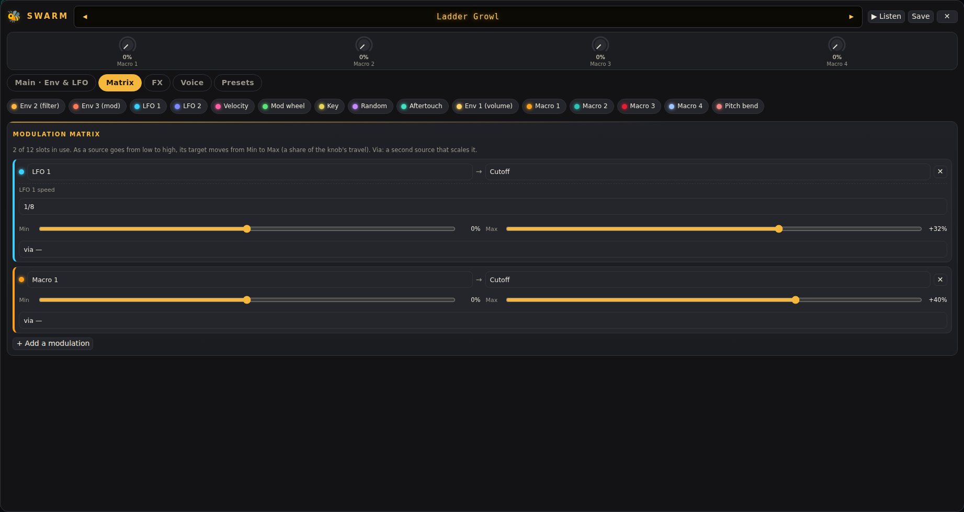
Task: Turn the Macro 4 knob
Action: (x=837, y=45)
